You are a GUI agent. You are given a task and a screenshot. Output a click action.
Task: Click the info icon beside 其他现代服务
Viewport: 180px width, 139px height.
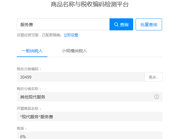pyautogui.click(x=157, y=97)
